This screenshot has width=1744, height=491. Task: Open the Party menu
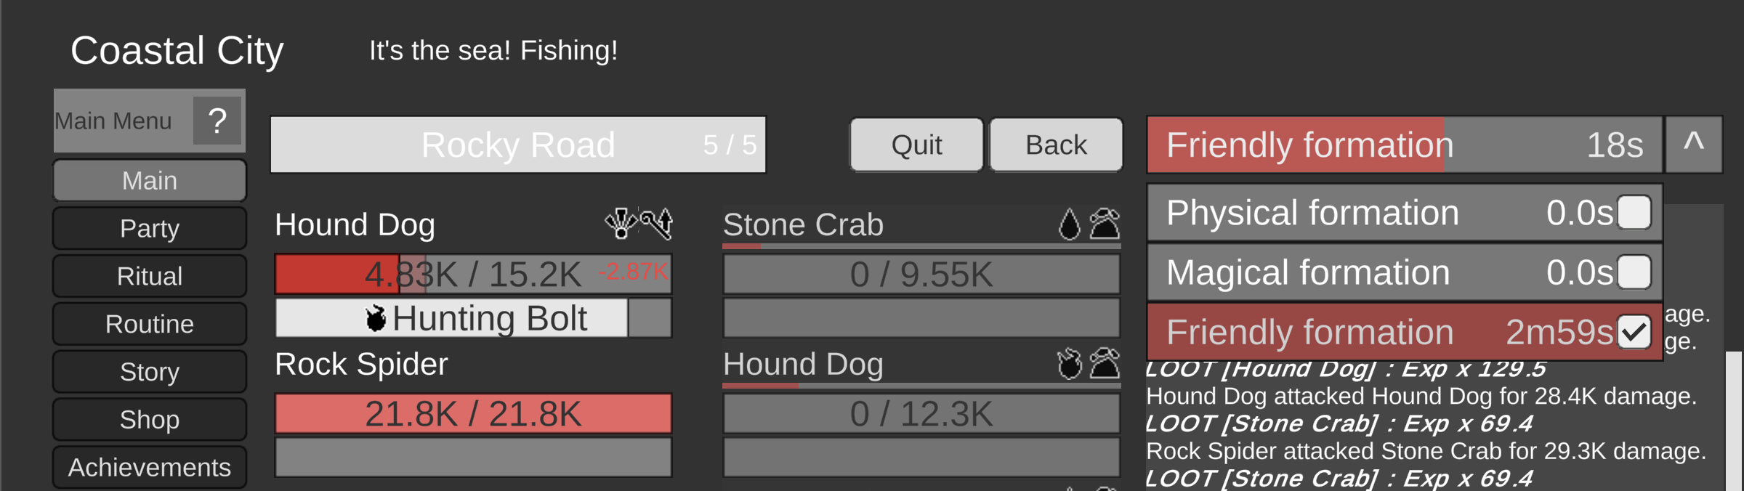point(150,228)
